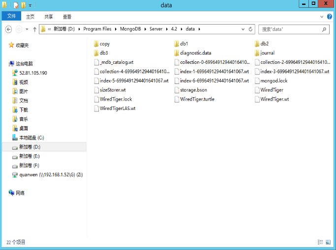
Task: Expand subfolders arrow after Program Files
Action: pos(116,29)
